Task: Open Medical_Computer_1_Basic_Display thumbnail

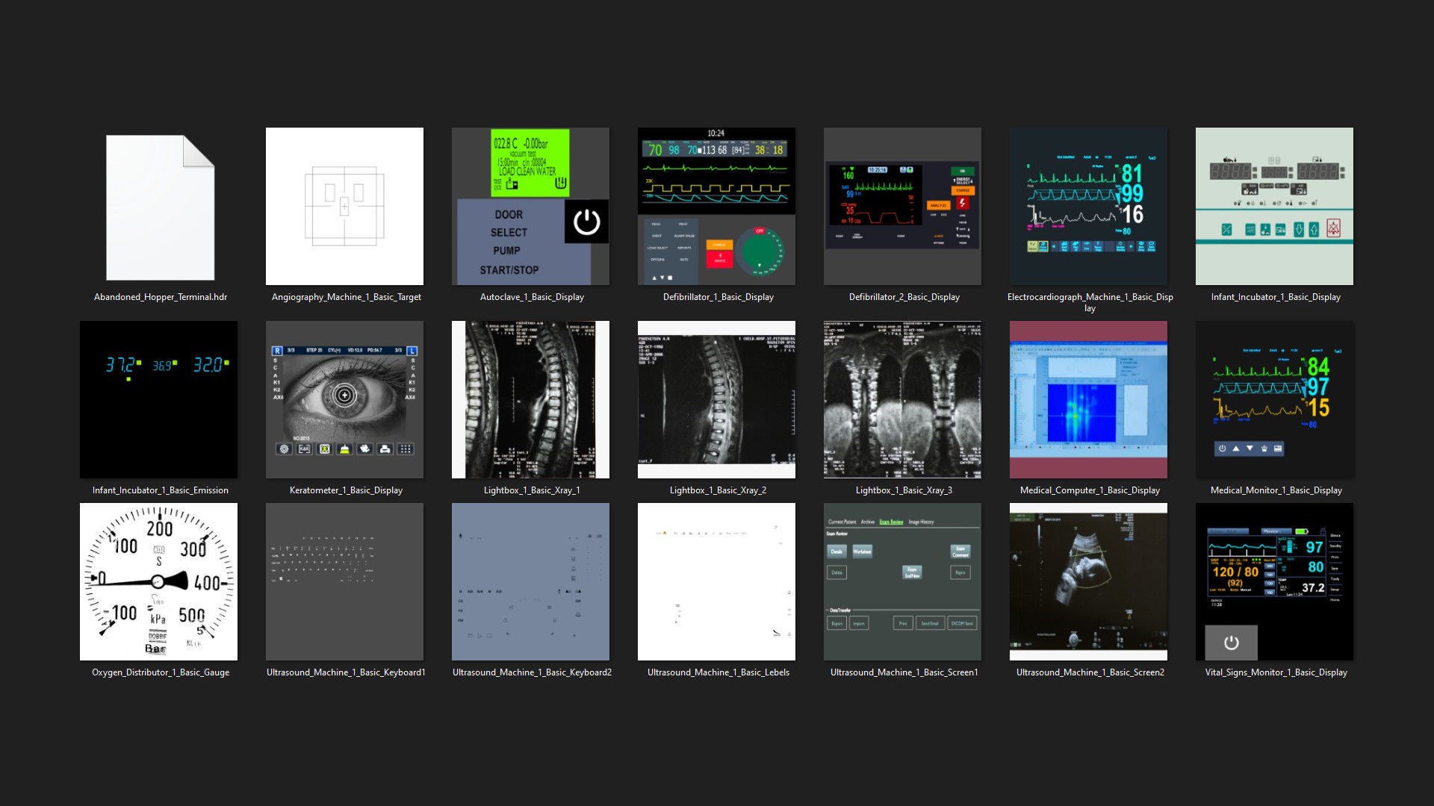Action: (1088, 399)
